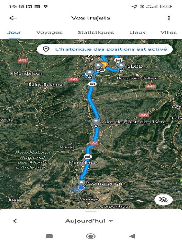
Task: Tap the blue current location dot
Action: pos(81,188)
